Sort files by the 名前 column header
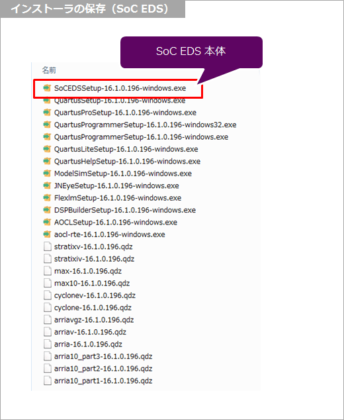 tap(49, 70)
